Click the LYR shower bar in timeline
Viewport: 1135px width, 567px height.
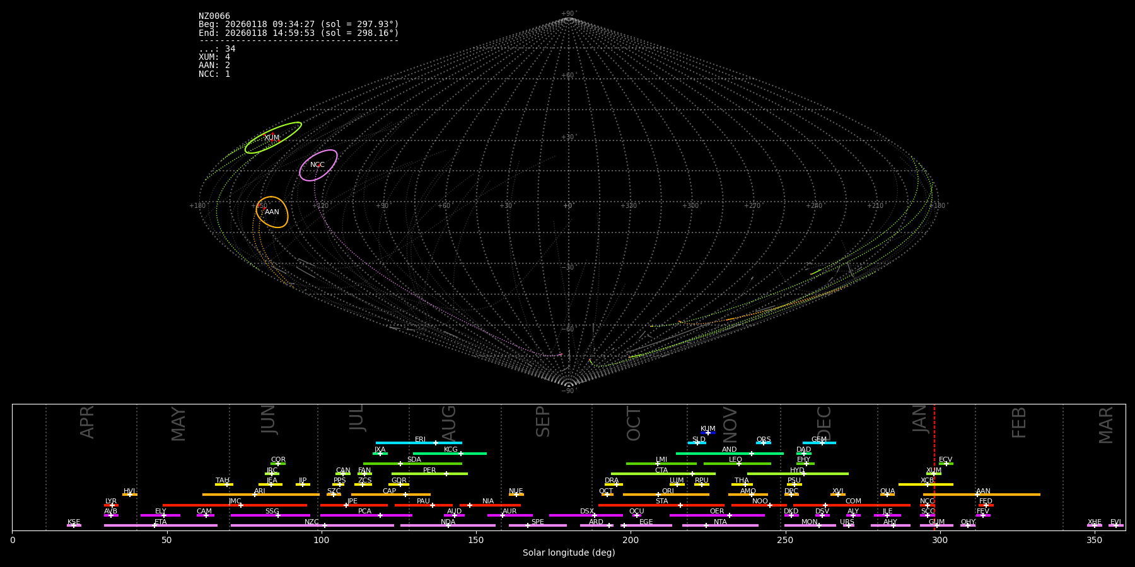111,505
